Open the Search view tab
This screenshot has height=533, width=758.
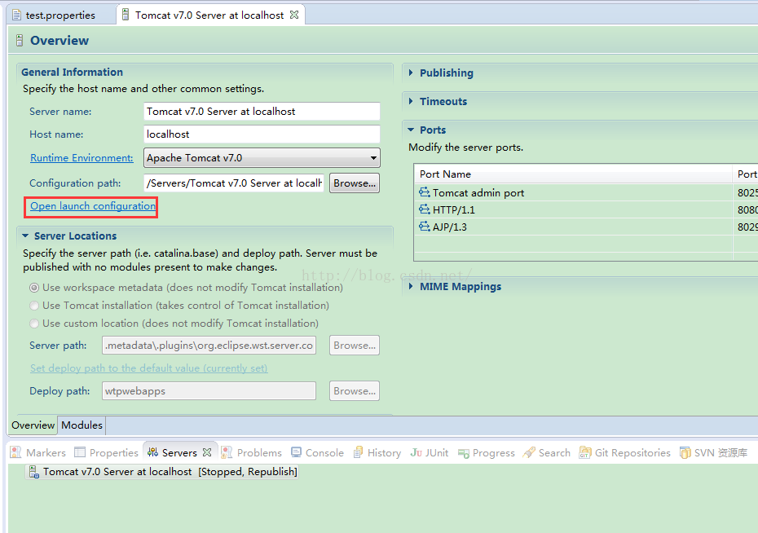[547, 452]
